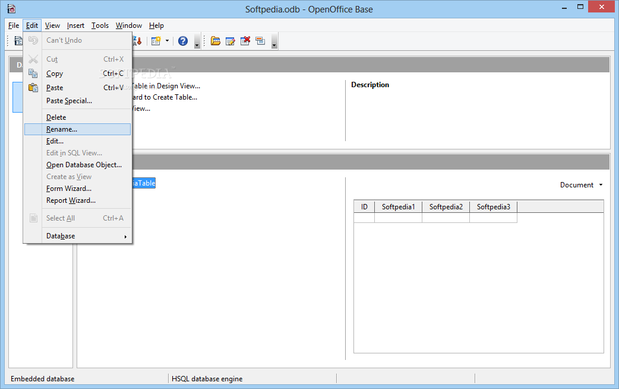Image resolution: width=619 pixels, height=389 pixels.
Task: Select the Edit... menu entry
Action: pos(77,141)
